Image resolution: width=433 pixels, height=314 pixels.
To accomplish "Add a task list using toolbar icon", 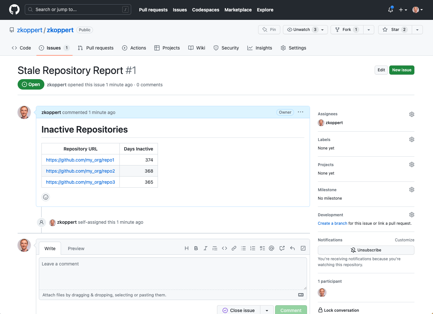I will click(x=262, y=248).
